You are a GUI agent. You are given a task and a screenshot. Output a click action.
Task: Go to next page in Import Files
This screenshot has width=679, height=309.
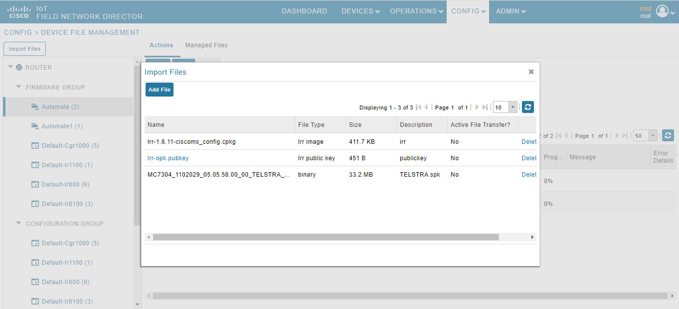477,107
